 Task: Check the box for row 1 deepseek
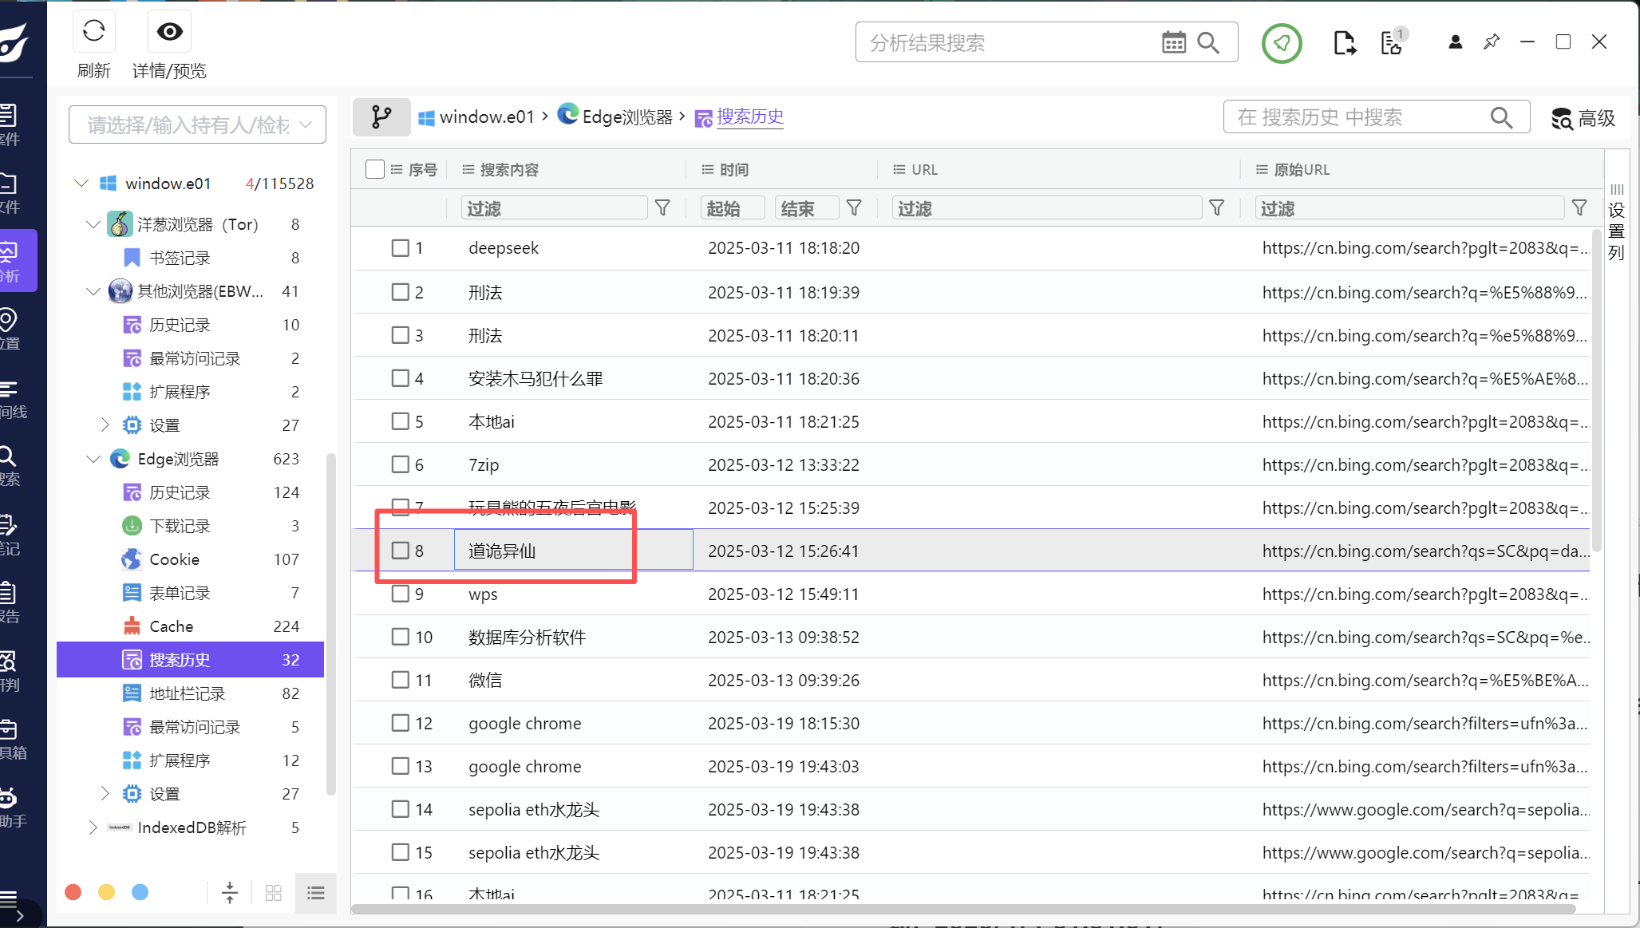[x=401, y=248]
